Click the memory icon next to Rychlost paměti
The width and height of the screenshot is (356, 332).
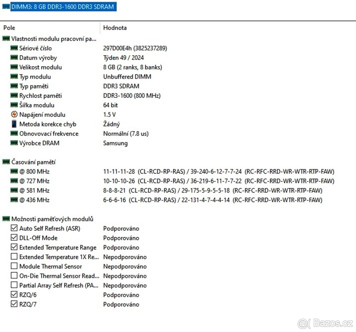(x=14, y=96)
